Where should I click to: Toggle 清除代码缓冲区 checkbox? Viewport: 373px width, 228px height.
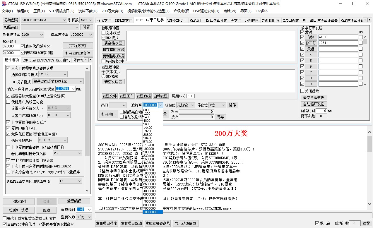[x=23, y=46]
